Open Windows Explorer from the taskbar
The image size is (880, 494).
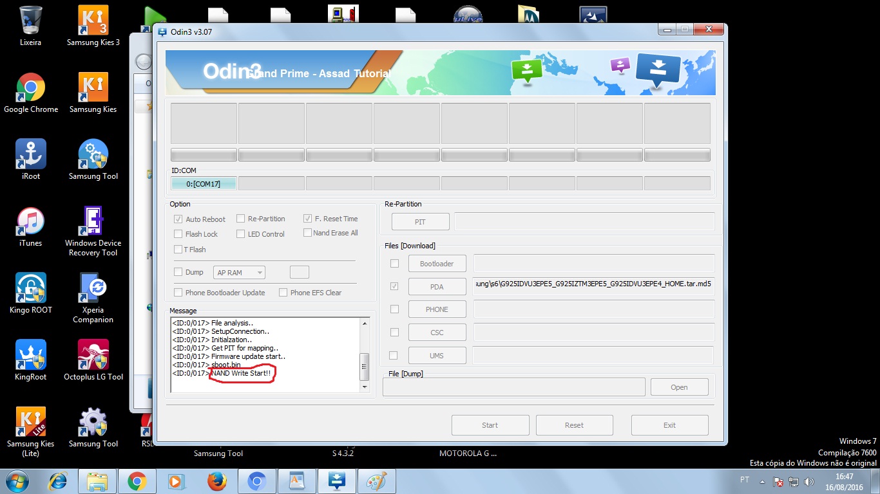[97, 481]
